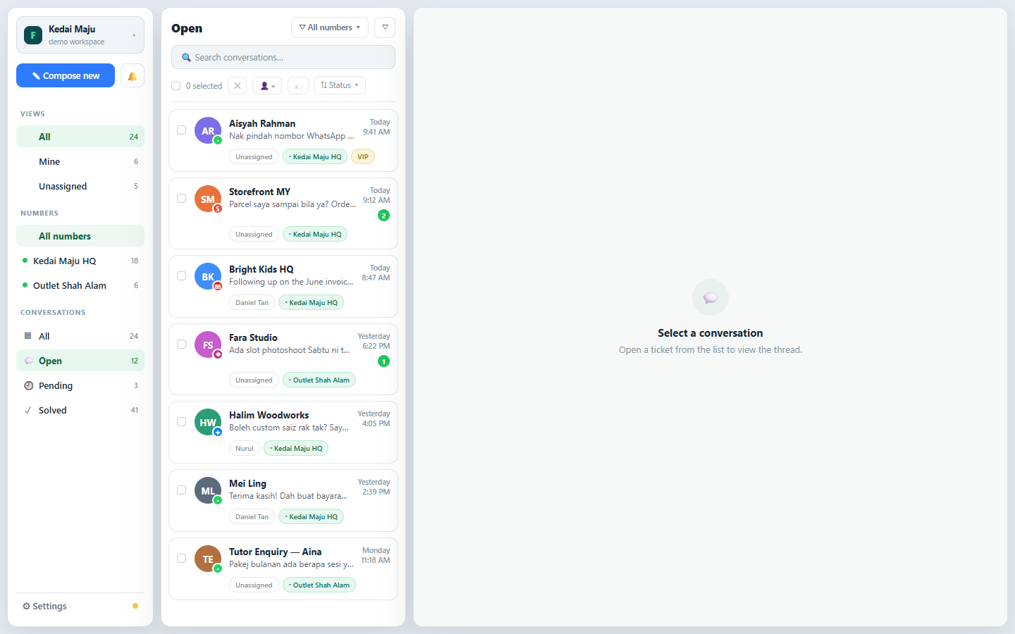Image resolution: width=1015 pixels, height=634 pixels.
Task: Click Kedai Maju HQ tag on Mei Ling
Action: [x=312, y=517]
